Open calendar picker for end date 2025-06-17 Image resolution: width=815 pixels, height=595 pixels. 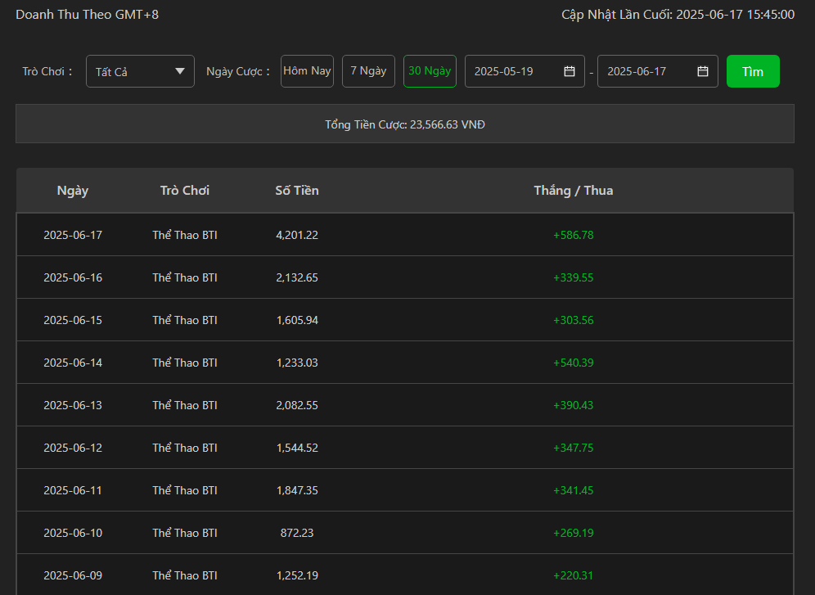tap(703, 71)
